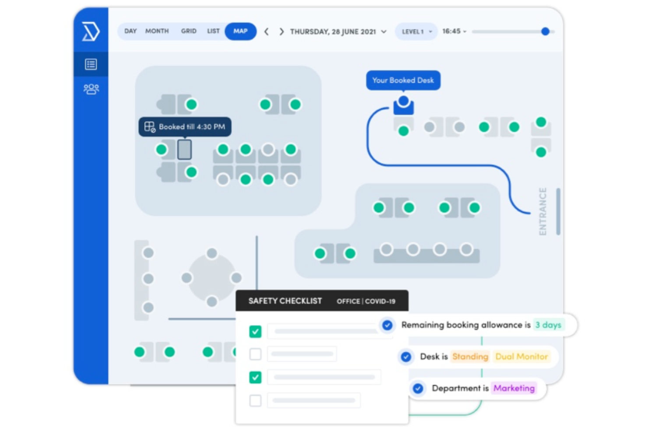Tick the fourth safety checklist checkbox
648x432 pixels.
255,400
